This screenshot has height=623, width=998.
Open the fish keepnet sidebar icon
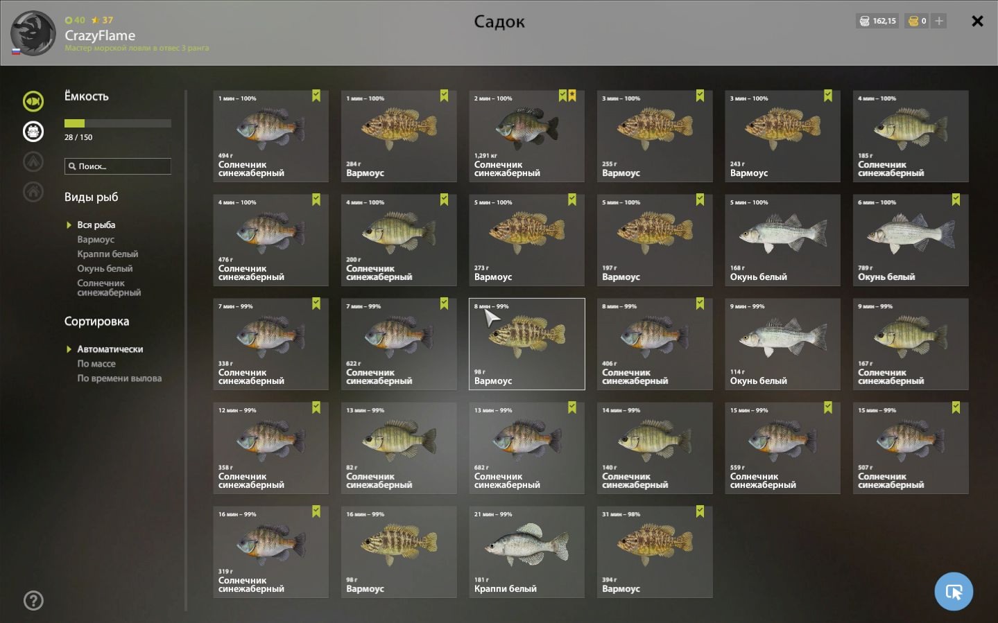[33, 101]
